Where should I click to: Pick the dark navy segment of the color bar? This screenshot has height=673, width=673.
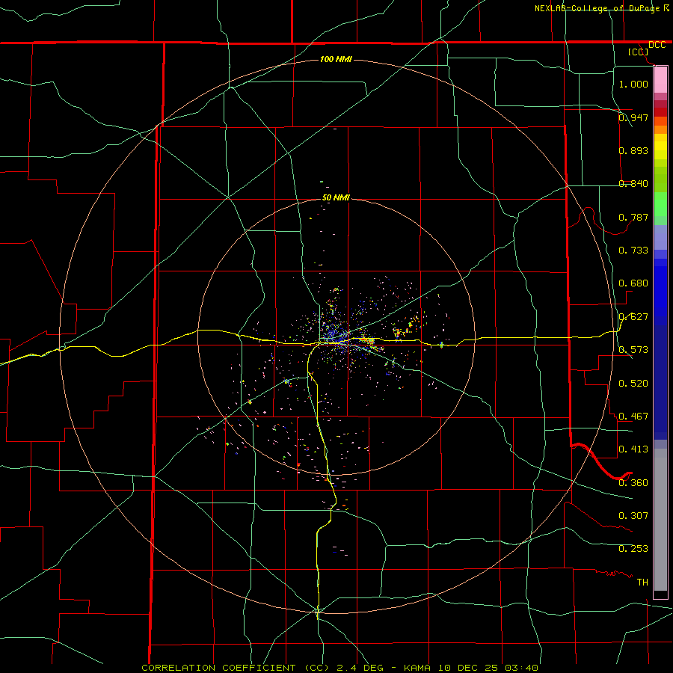click(x=660, y=382)
